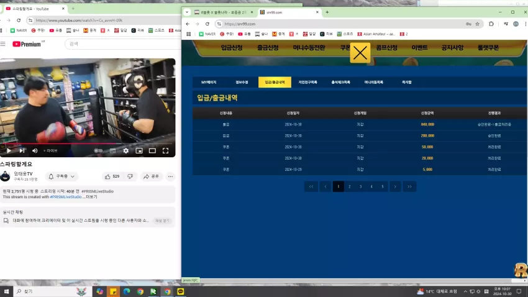Open tab search chevron in snr99 window
The image size is (528, 297).
click(187, 12)
